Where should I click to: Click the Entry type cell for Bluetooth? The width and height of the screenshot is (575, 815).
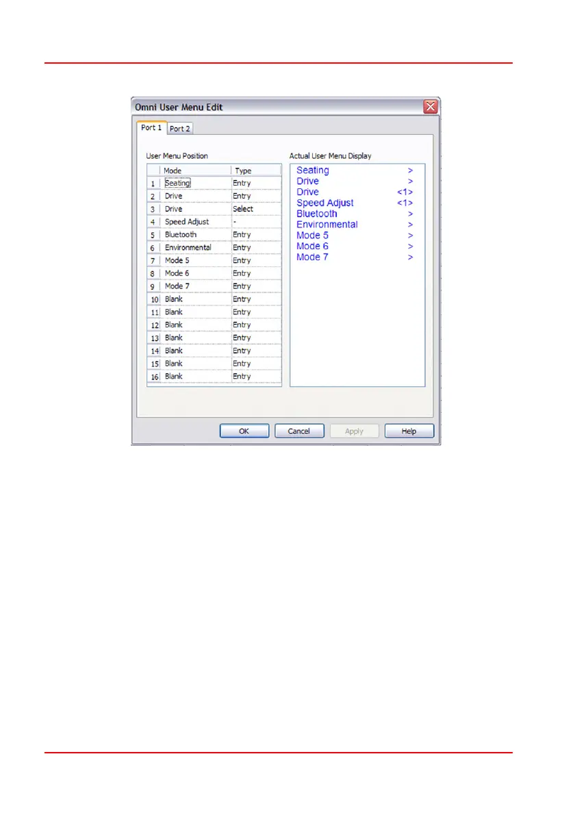(256, 234)
